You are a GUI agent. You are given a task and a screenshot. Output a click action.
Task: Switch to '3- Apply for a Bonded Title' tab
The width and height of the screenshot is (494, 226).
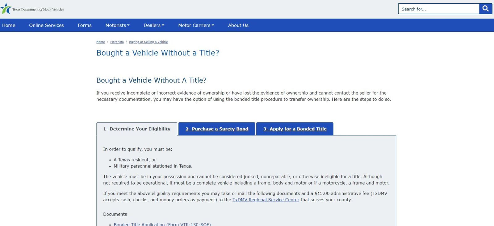295,129
